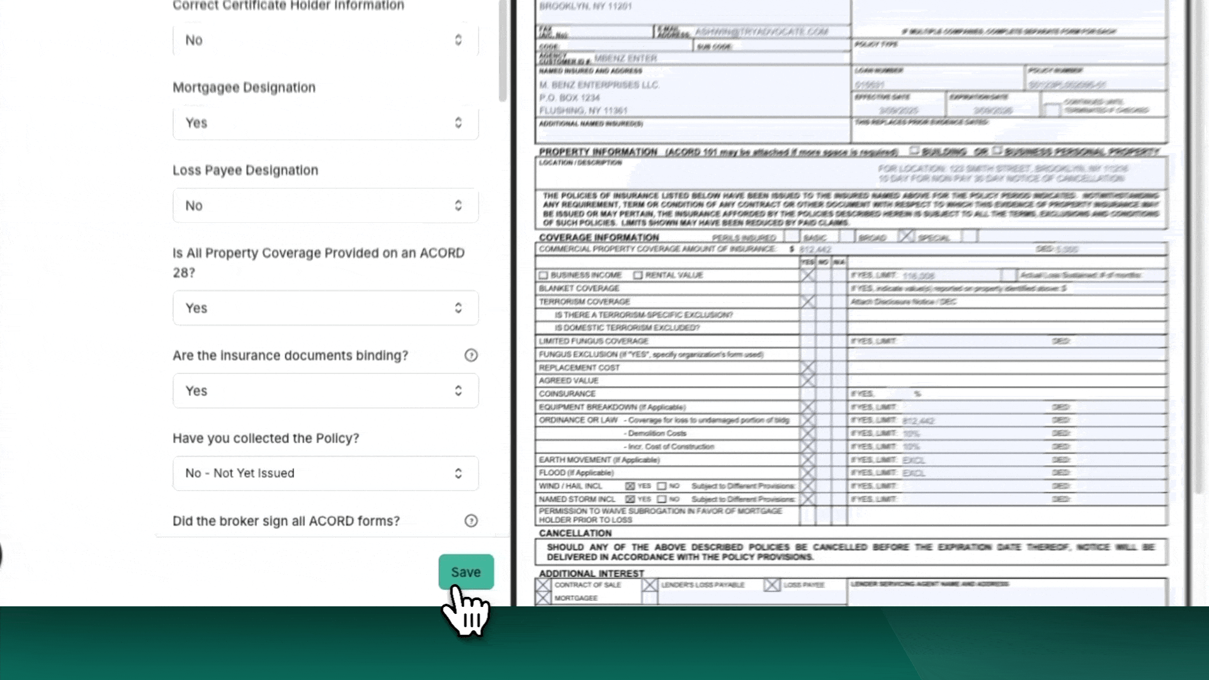Check the Building checkbox in Property Information
Image resolution: width=1209 pixels, height=680 pixels.
(x=914, y=151)
